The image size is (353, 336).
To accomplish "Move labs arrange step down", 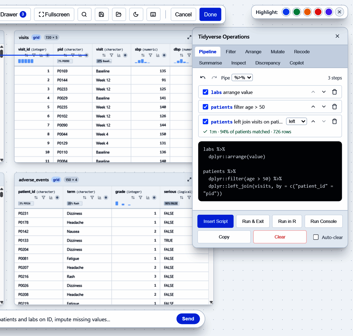I will 324,92.
